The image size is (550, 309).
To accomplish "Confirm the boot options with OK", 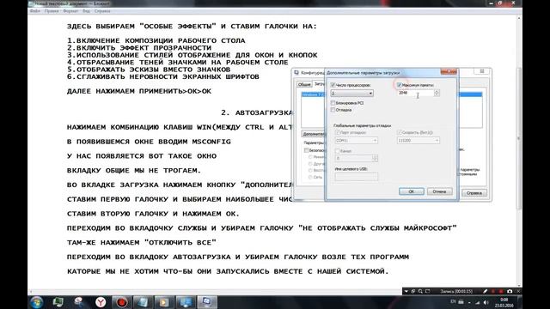I will point(412,191).
